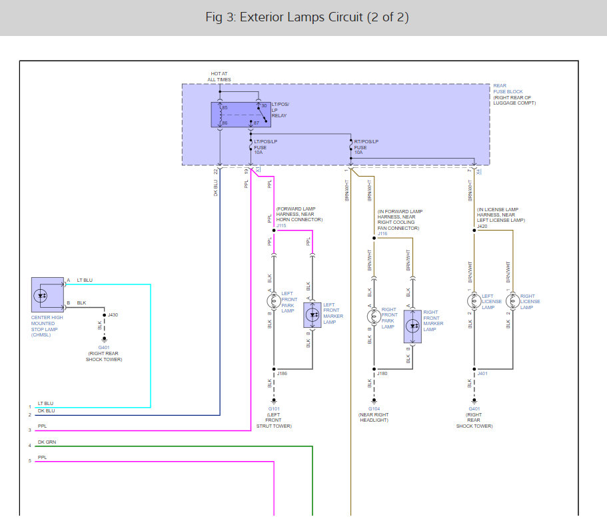The width and height of the screenshot is (607, 529).
Task: Click the J180 splice label
Action: tap(382, 374)
